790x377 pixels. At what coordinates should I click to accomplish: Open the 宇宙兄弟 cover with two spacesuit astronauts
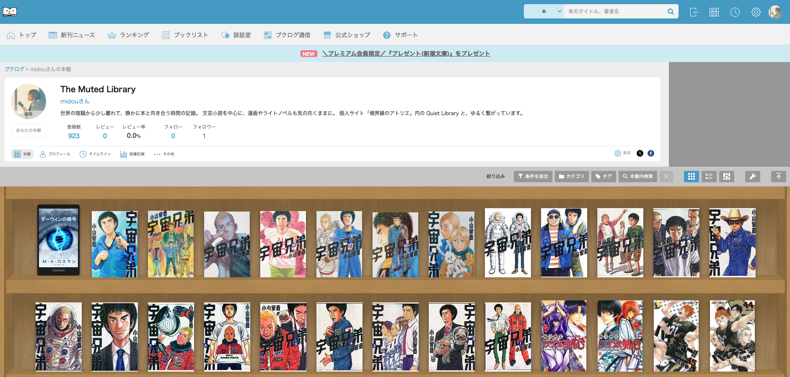(x=508, y=243)
